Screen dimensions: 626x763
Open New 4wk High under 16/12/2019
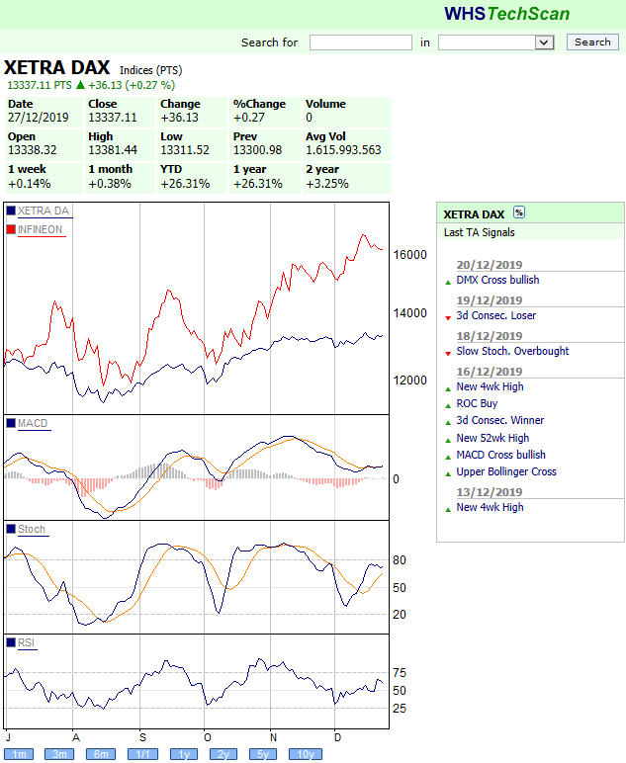(x=490, y=386)
